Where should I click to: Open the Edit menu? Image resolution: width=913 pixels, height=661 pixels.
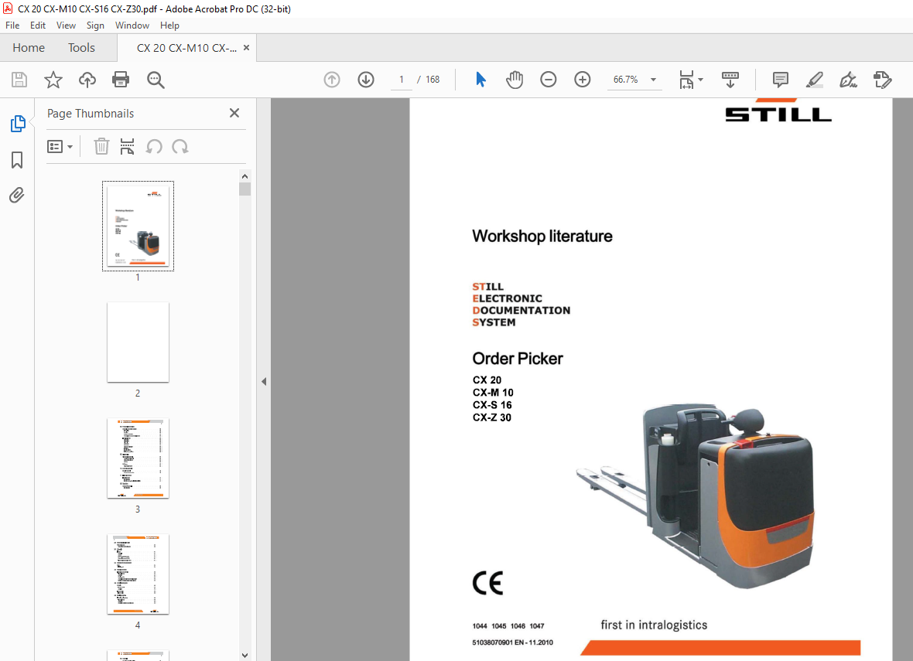point(38,25)
